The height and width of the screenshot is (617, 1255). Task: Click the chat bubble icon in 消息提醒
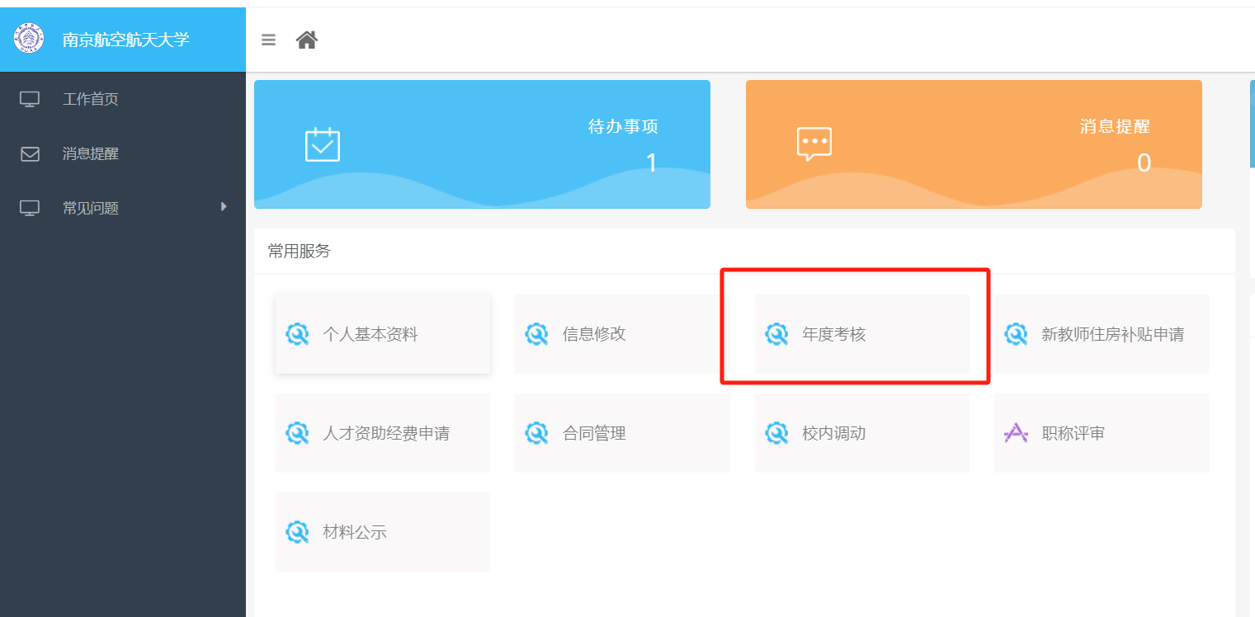(814, 144)
